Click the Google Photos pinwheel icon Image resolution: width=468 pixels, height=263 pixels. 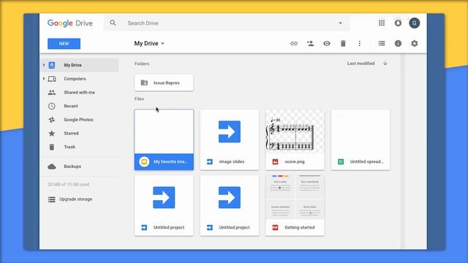tap(52, 120)
